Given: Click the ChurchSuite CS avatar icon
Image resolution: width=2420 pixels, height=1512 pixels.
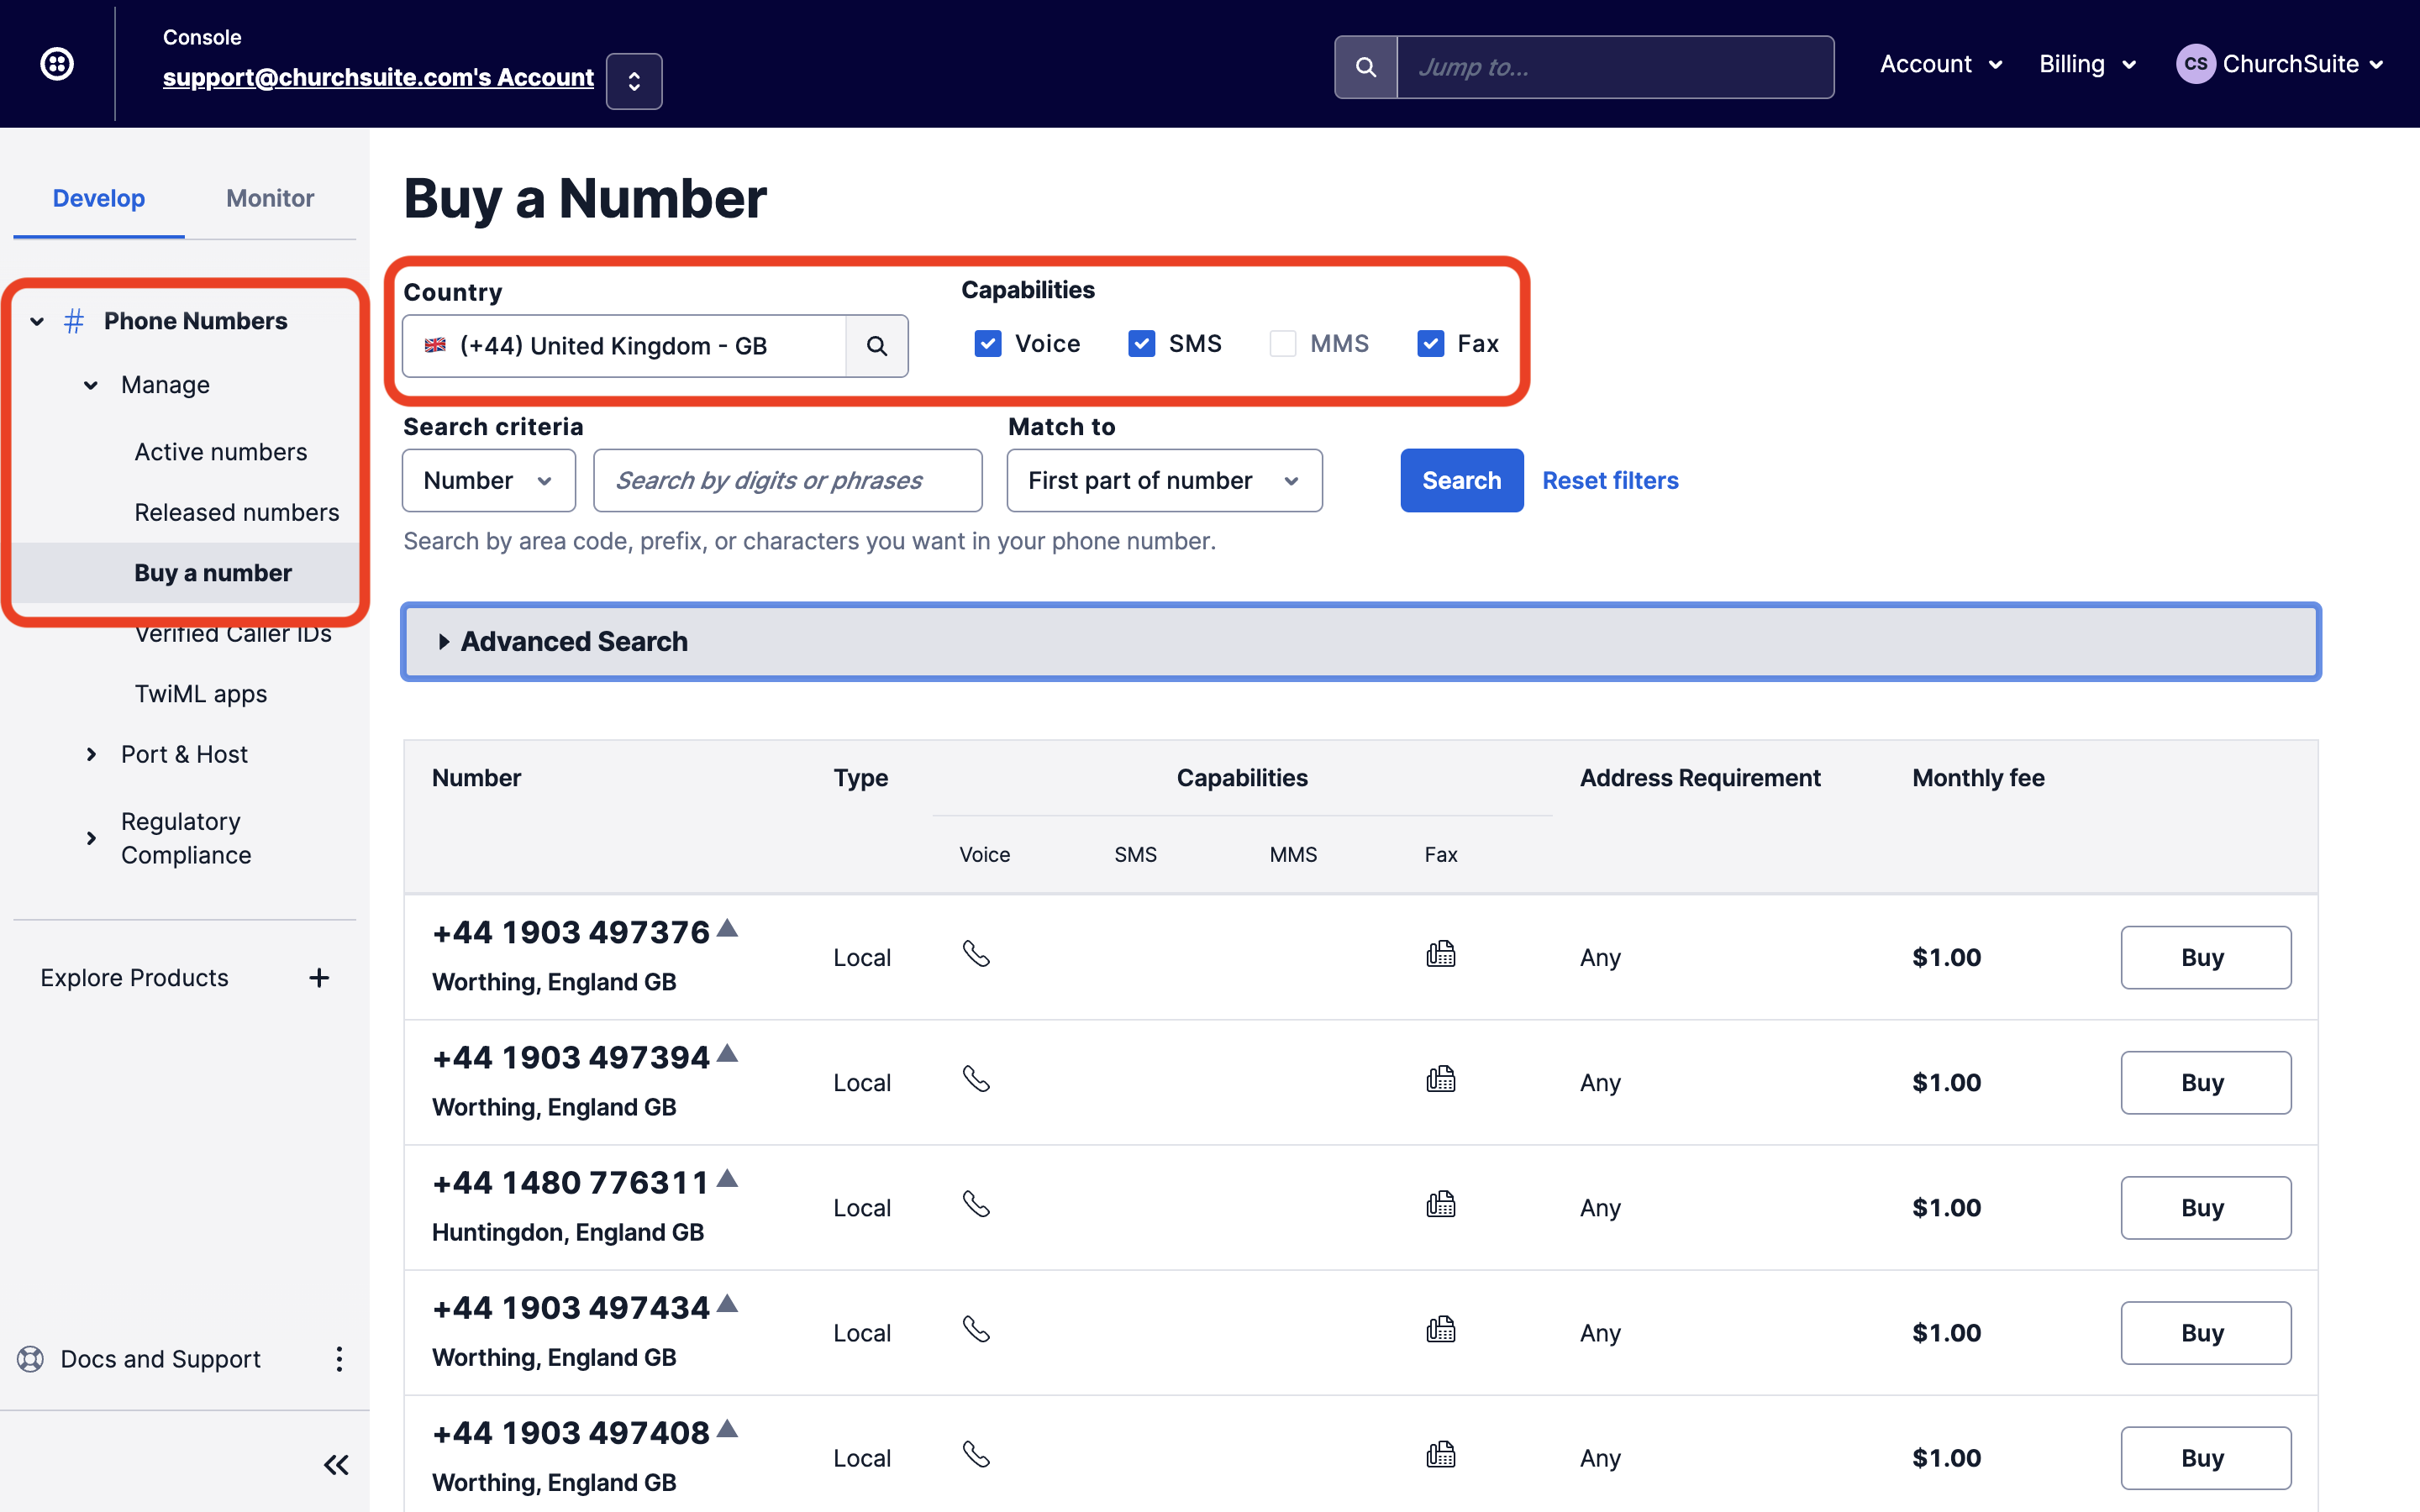Looking at the screenshot, I should pos(2195,64).
